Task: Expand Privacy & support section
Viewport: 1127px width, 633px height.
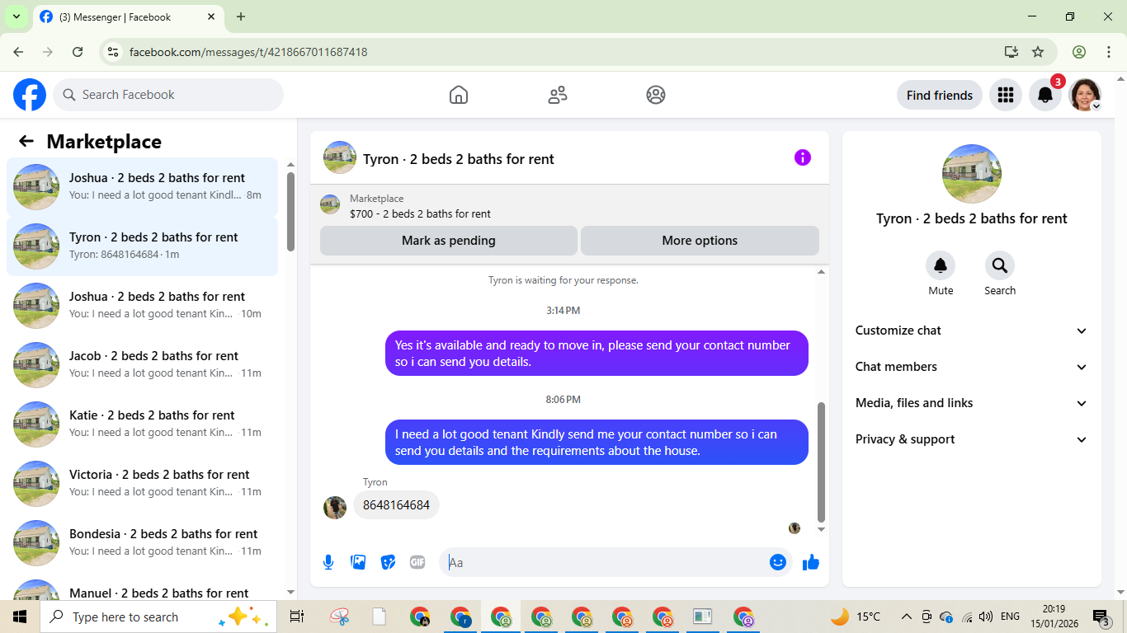Action: [972, 439]
